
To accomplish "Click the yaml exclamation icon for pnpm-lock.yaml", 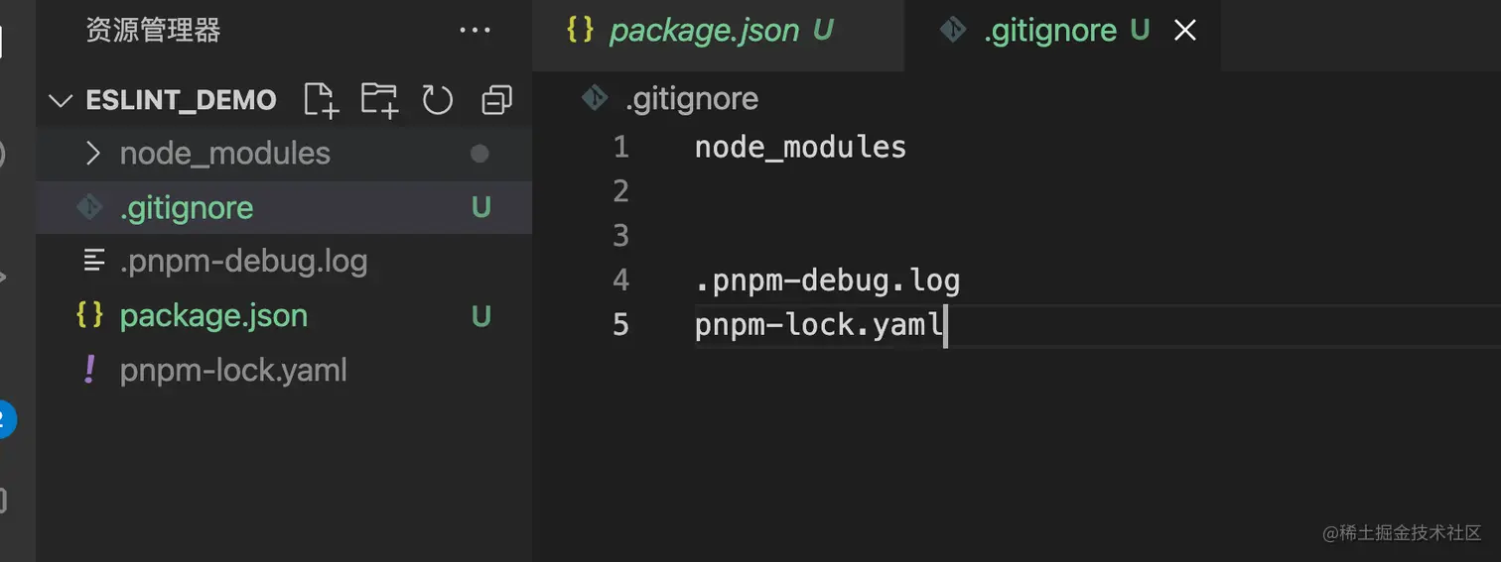I will (90, 370).
